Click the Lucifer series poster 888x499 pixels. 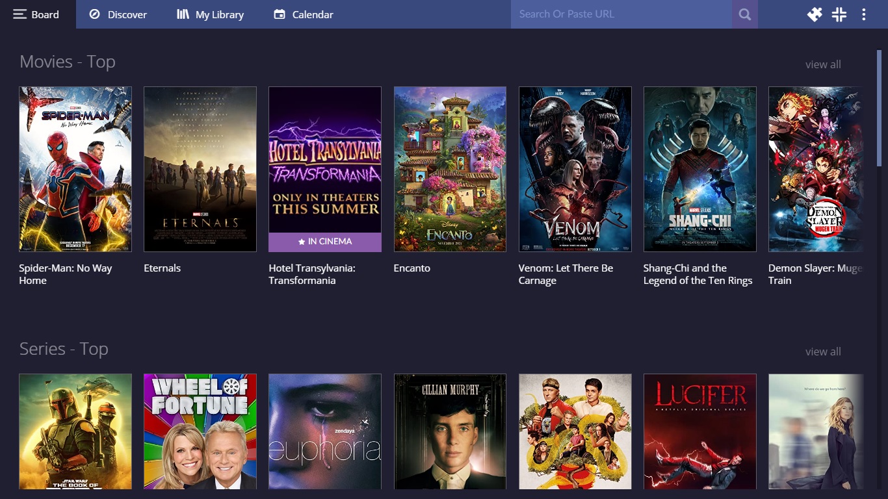[x=699, y=431]
